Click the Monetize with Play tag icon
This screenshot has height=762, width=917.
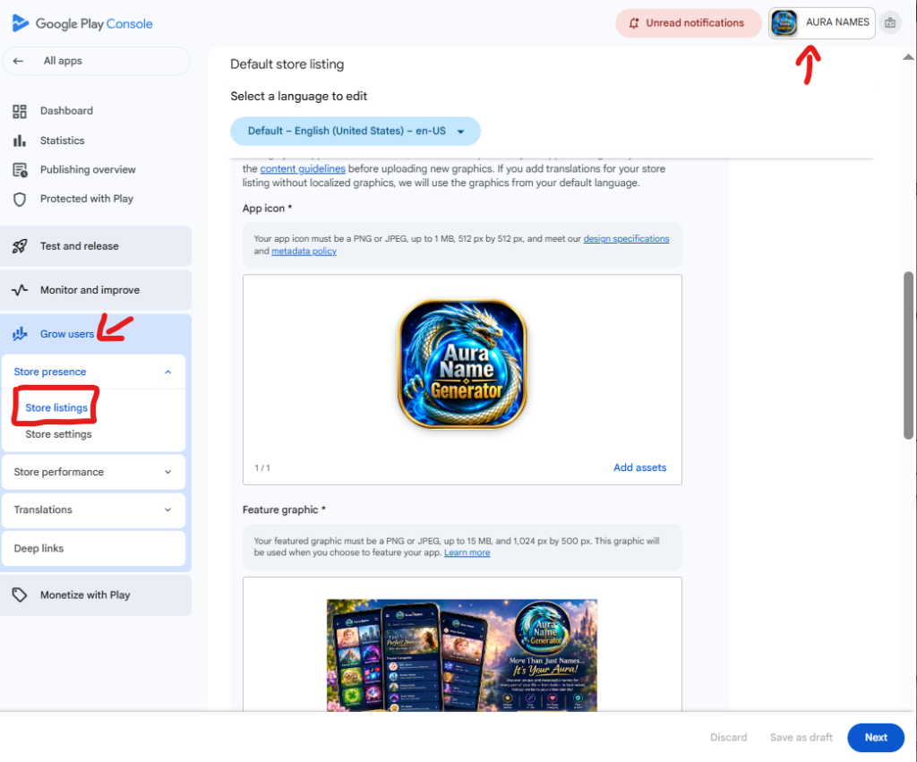point(20,595)
